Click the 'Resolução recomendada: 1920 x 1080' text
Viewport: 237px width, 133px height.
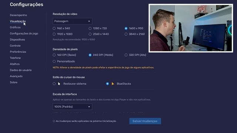74,40
